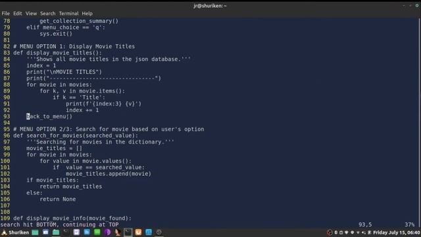Click the window close button at top right
The image size is (421, 237).
[417, 6]
